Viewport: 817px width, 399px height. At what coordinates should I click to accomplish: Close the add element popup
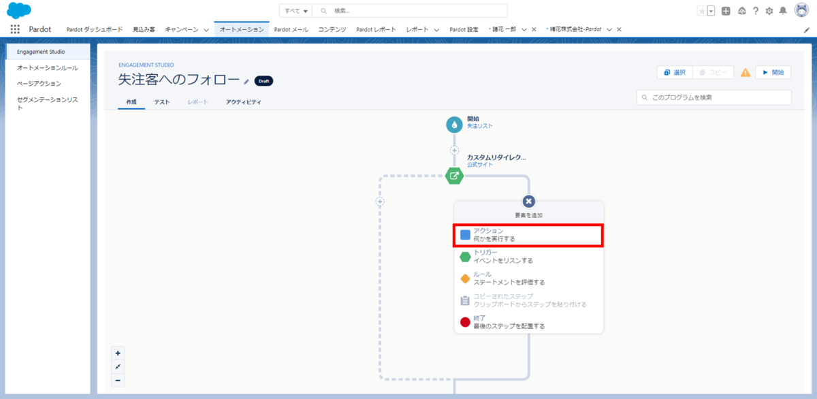(529, 202)
